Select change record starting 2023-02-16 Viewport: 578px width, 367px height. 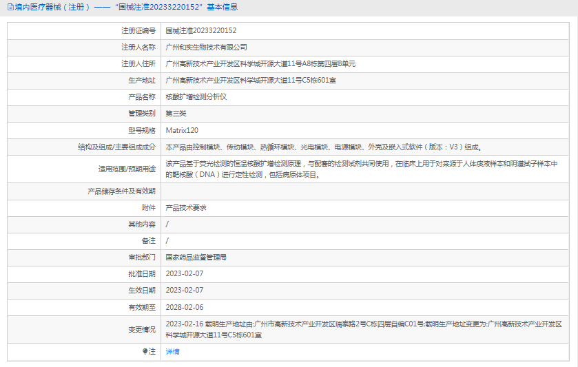(x=364, y=329)
